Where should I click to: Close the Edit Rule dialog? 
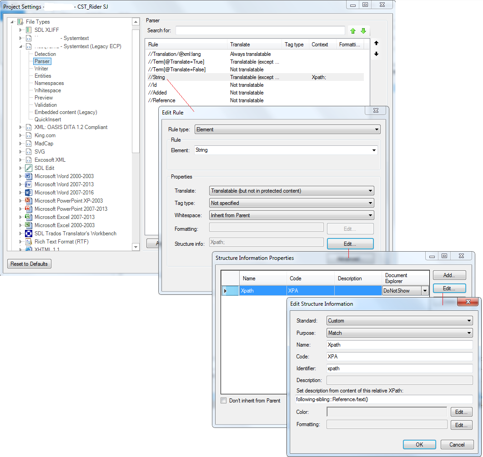(376, 110)
